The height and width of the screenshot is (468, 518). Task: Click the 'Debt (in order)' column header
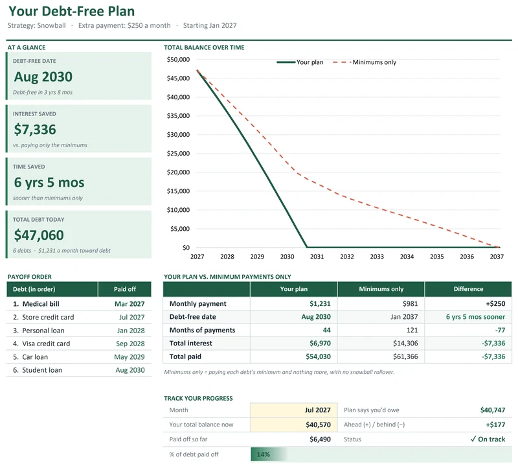point(52,289)
